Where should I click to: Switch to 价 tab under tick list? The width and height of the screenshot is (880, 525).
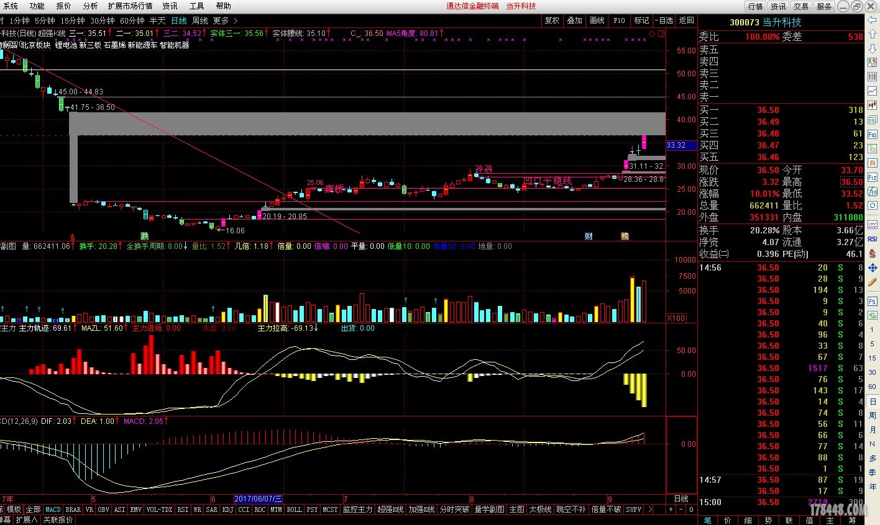(x=728, y=520)
